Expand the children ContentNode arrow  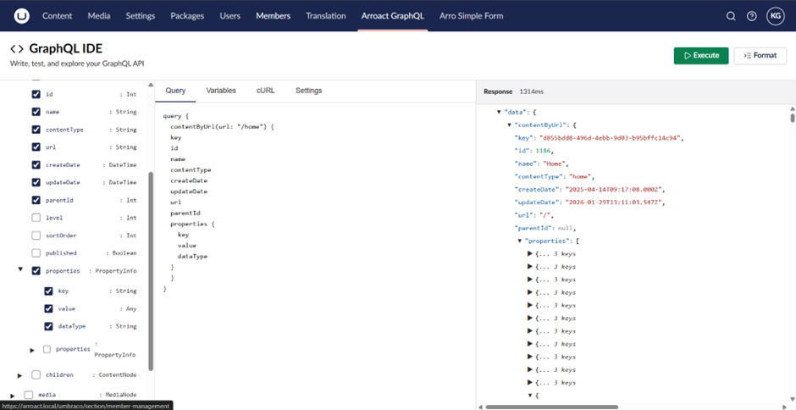click(x=19, y=374)
